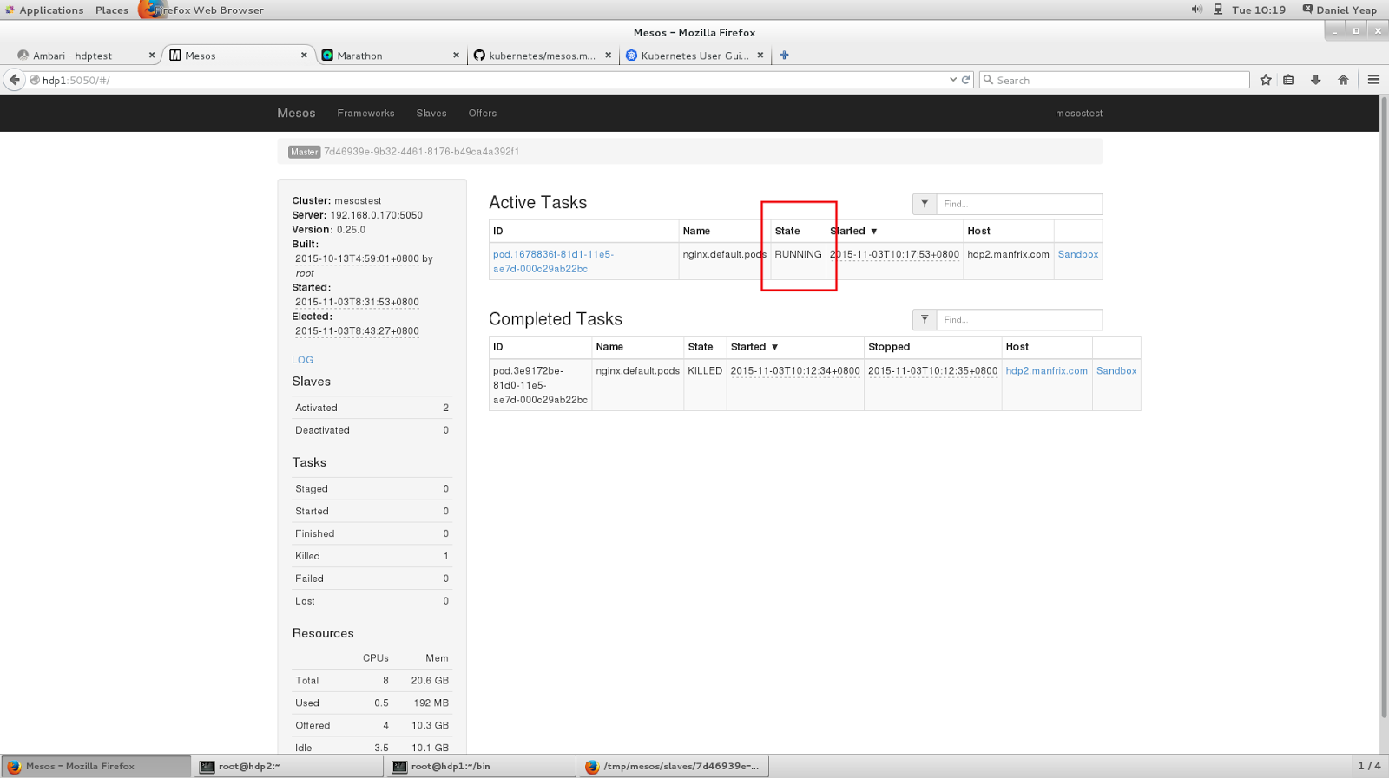Open the Daniel Yeap user menu
The width and height of the screenshot is (1389, 778).
pos(1340,10)
